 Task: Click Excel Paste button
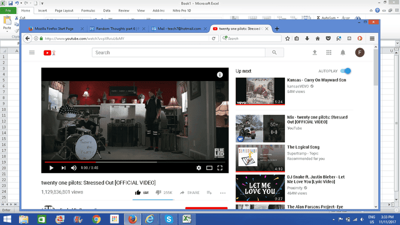(7, 23)
